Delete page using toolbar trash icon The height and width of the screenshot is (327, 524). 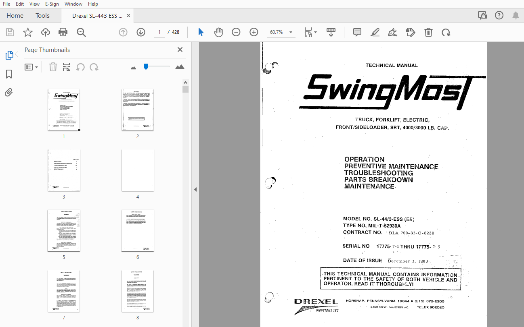pos(428,32)
